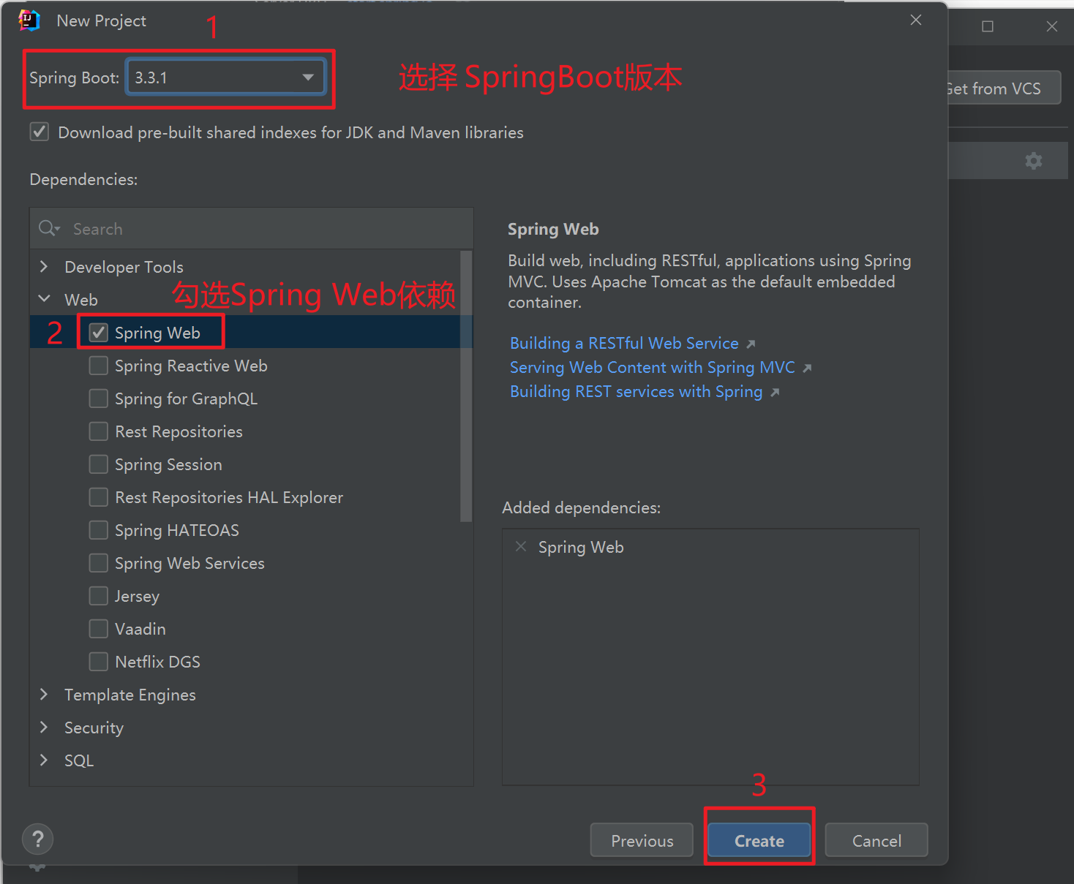The height and width of the screenshot is (884, 1074).
Task: Enable the Spring Session checkbox
Action: coord(99,464)
